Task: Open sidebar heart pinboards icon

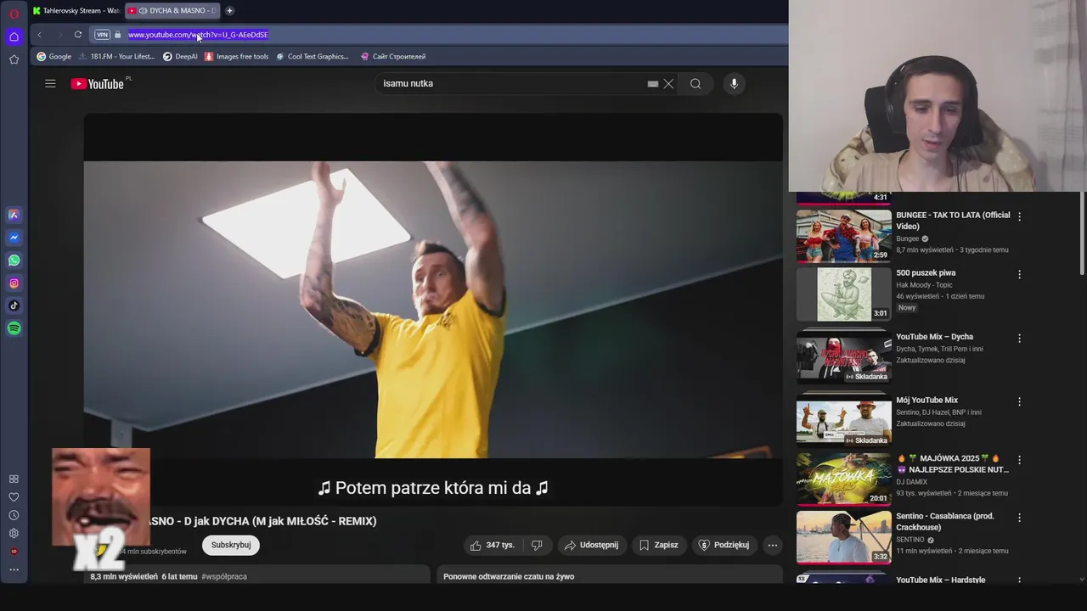Action: click(14, 497)
